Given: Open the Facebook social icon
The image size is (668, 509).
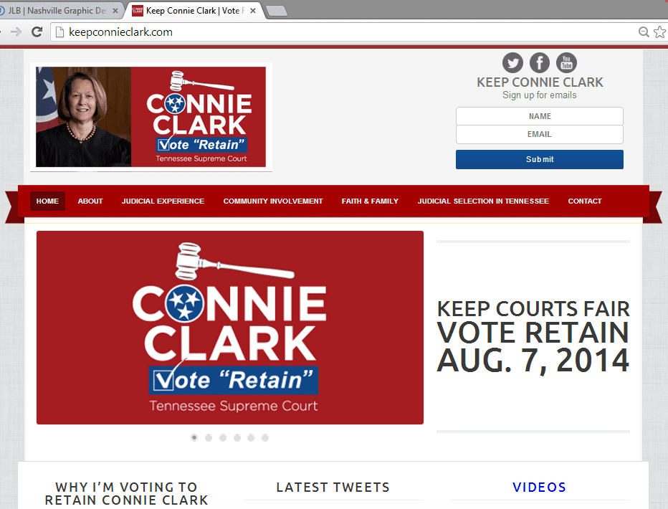Looking at the screenshot, I should point(539,63).
